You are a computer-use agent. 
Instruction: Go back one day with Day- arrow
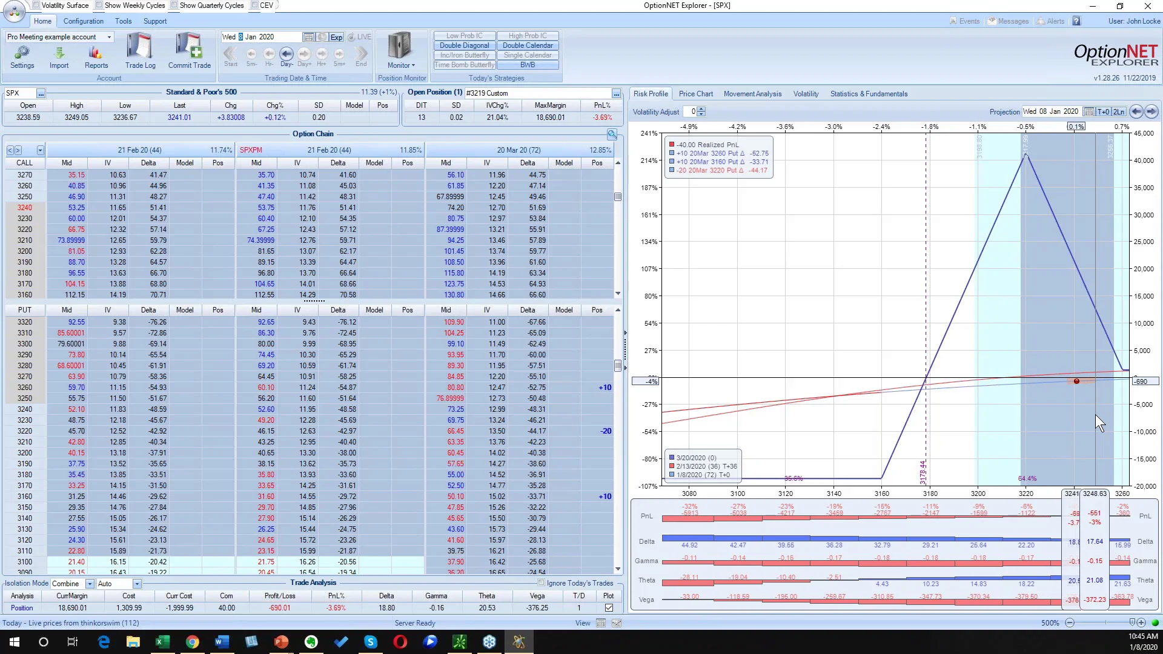[x=287, y=54]
